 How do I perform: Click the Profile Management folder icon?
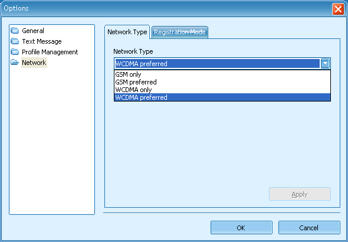pyautogui.click(x=15, y=52)
